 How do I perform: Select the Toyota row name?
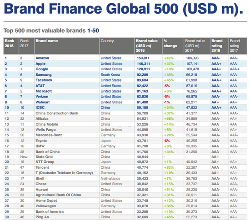(41, 141)
